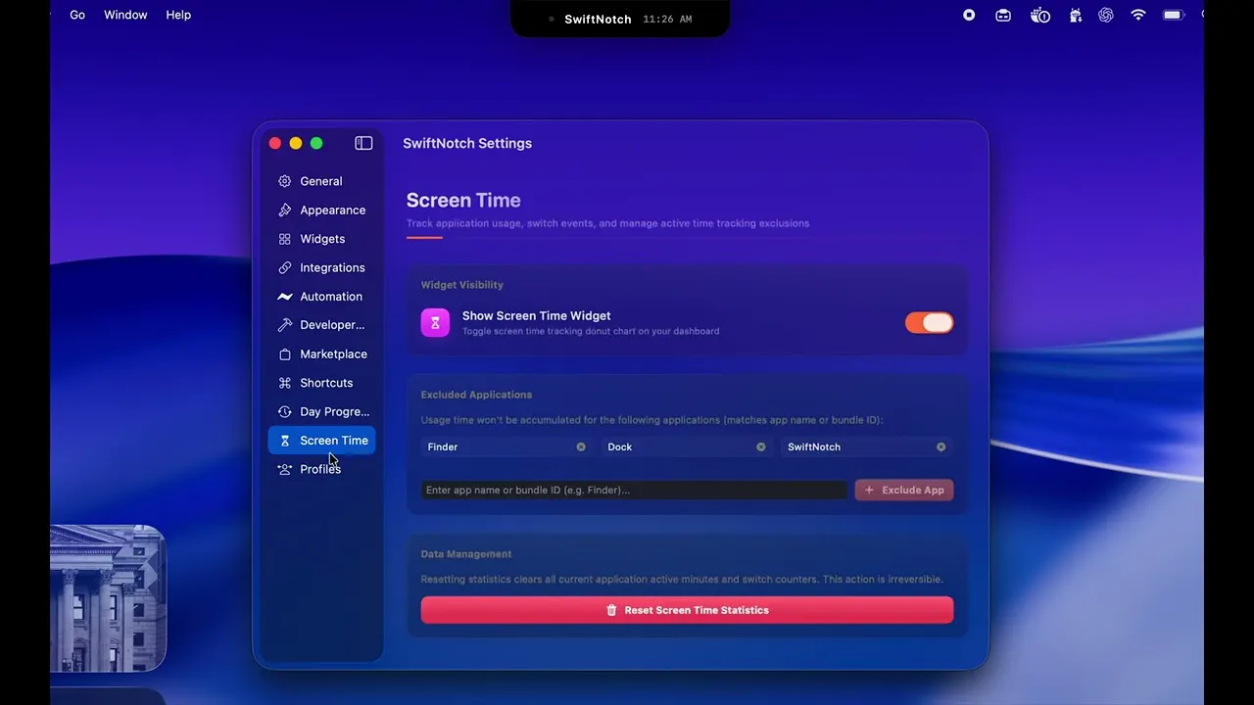Screen dimensions: 1254x705
Task: Click "Excluded Applications" section label
Action: point(476,395)
